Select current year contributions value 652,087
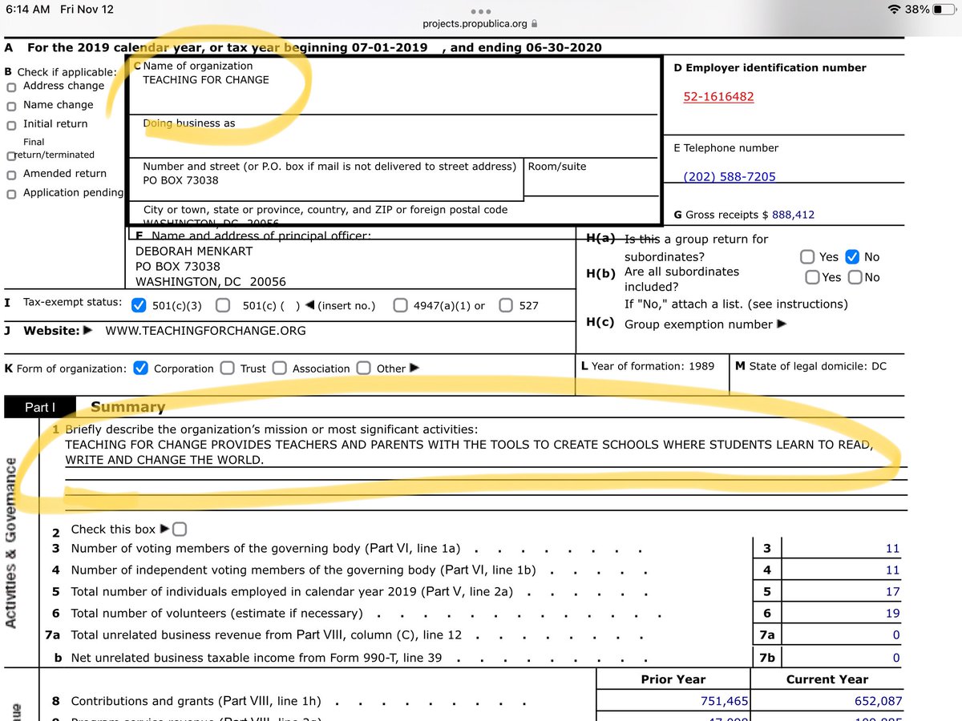Screen dimensions: 962x721 click(x=877, y=701)
